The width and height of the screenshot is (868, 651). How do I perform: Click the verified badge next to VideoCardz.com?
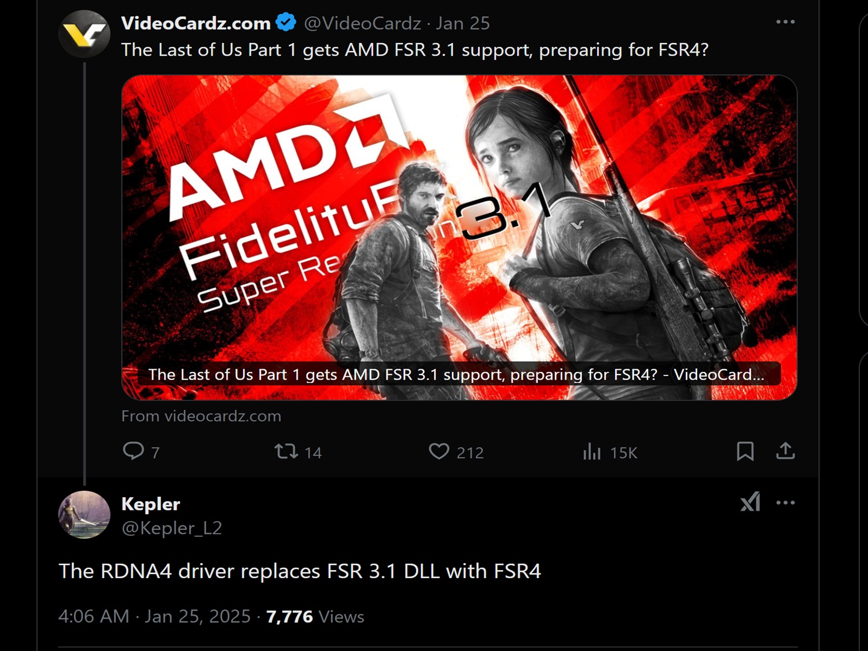286,23
